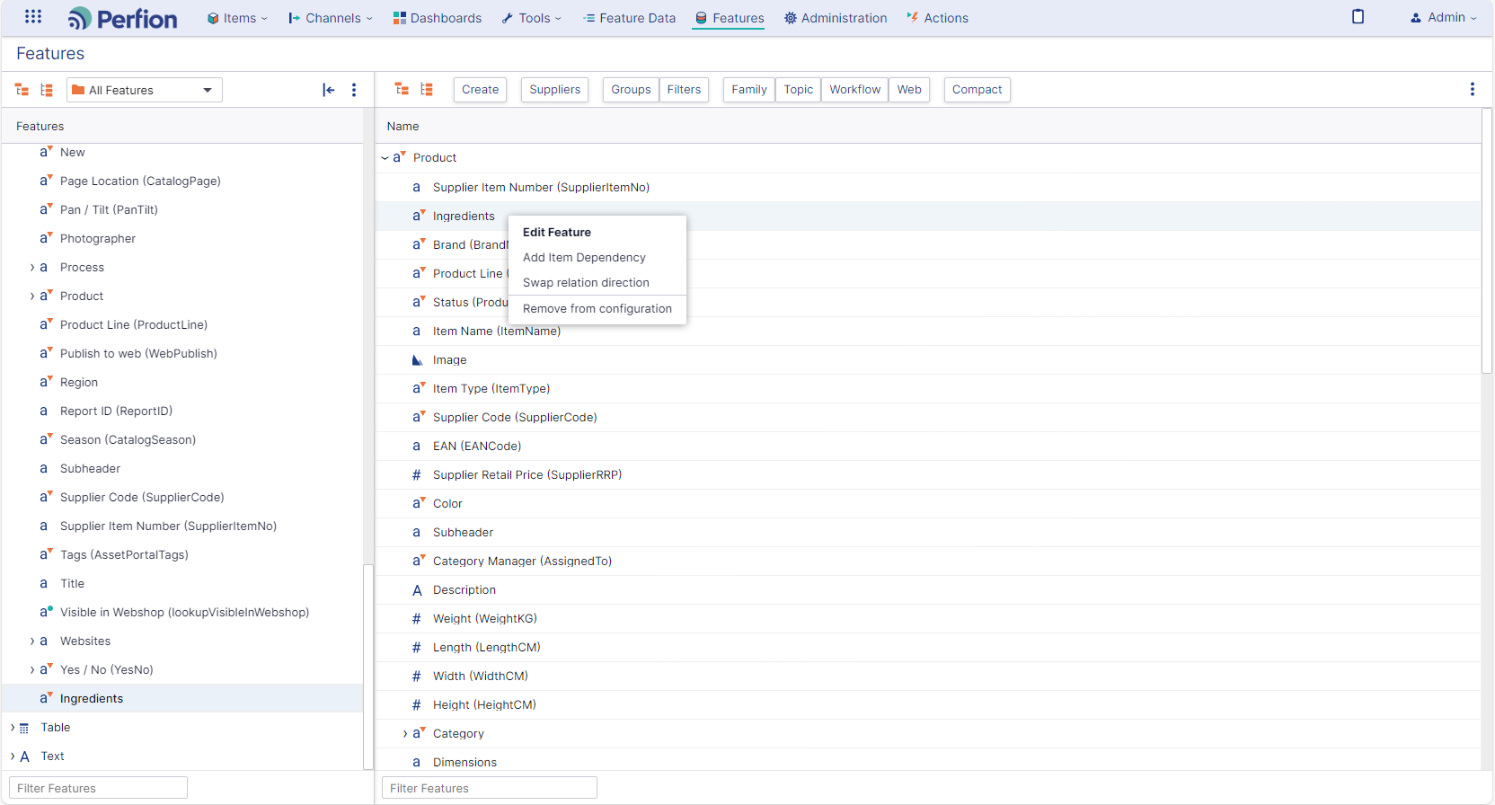Open Administration in top navigation
Screen dimensions: 1495x805
click(x=836, y=18)
